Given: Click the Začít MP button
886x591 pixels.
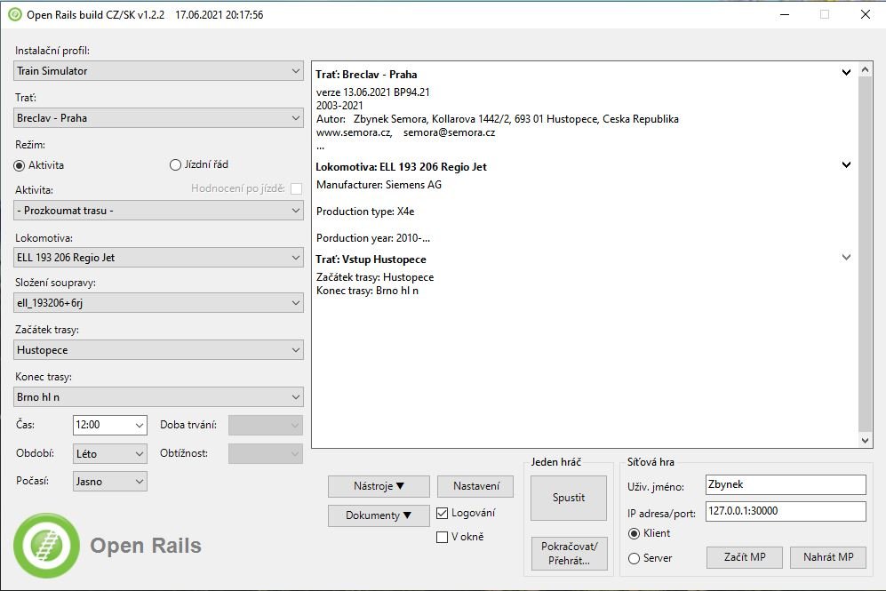Looking at the screenshot, I should point(745,557).
